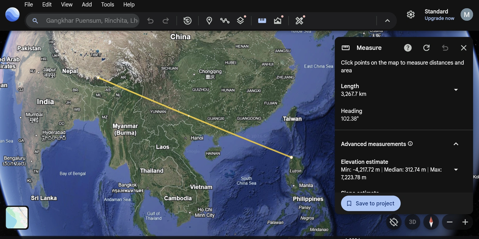Collapse the Advanced measurements section
The width and height of the screenshot is (479, 239).
click(456, 144)
